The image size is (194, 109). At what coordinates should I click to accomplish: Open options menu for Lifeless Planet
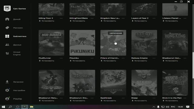(x=185, y=18)
